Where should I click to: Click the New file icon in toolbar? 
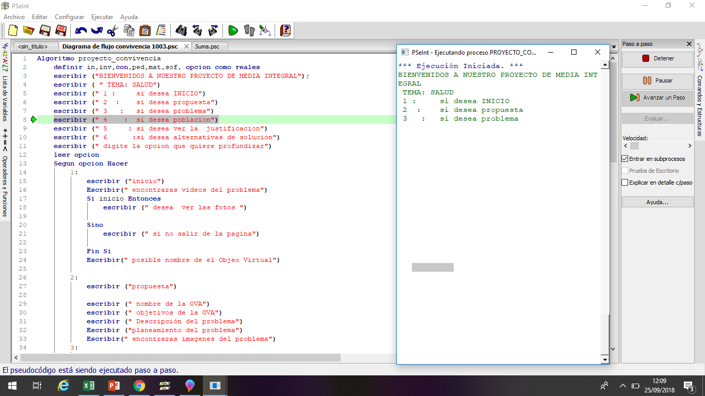(x=13, y=30)
